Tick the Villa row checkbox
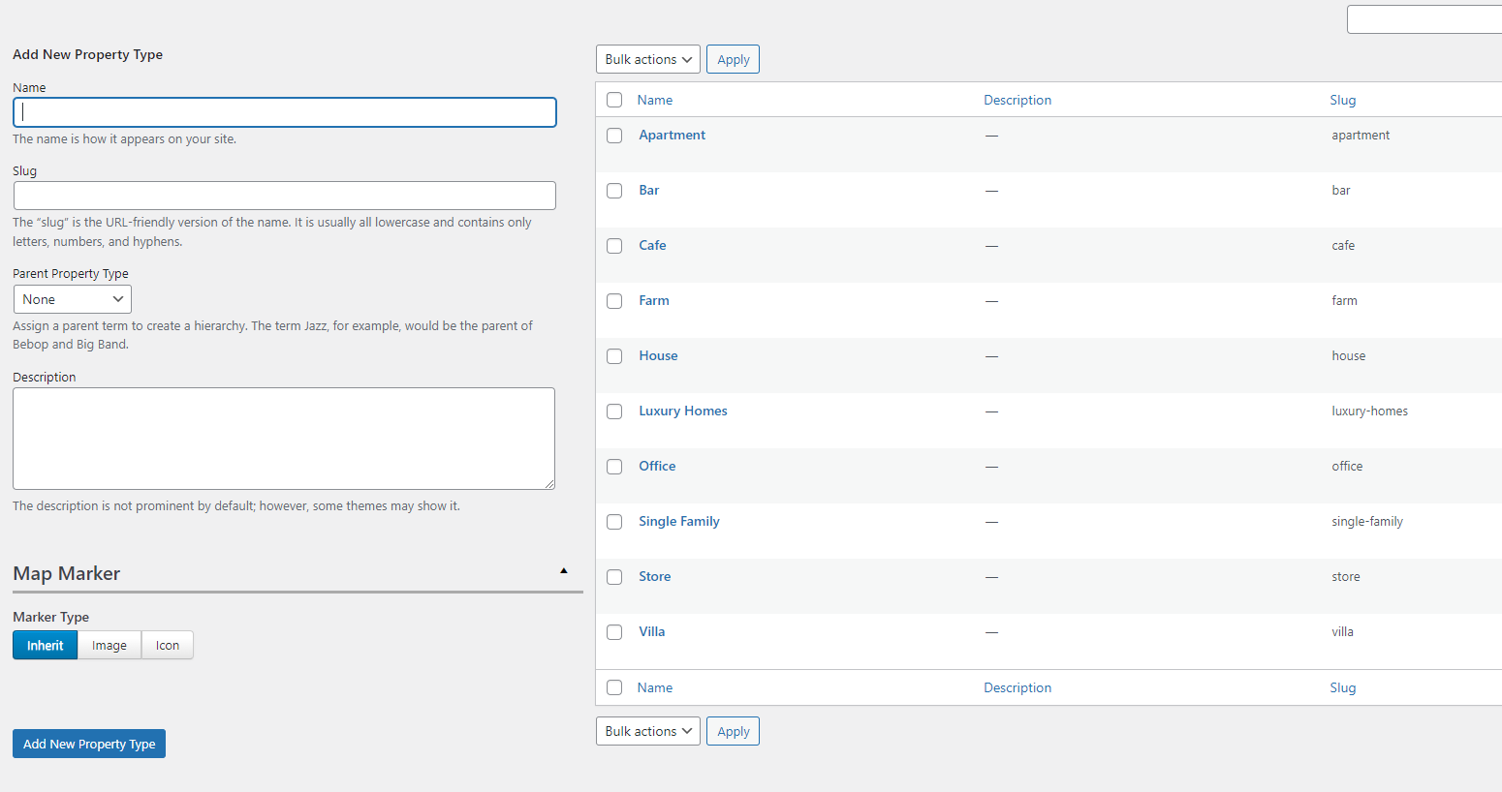The image size is (1502, 792). coord(614,632)
